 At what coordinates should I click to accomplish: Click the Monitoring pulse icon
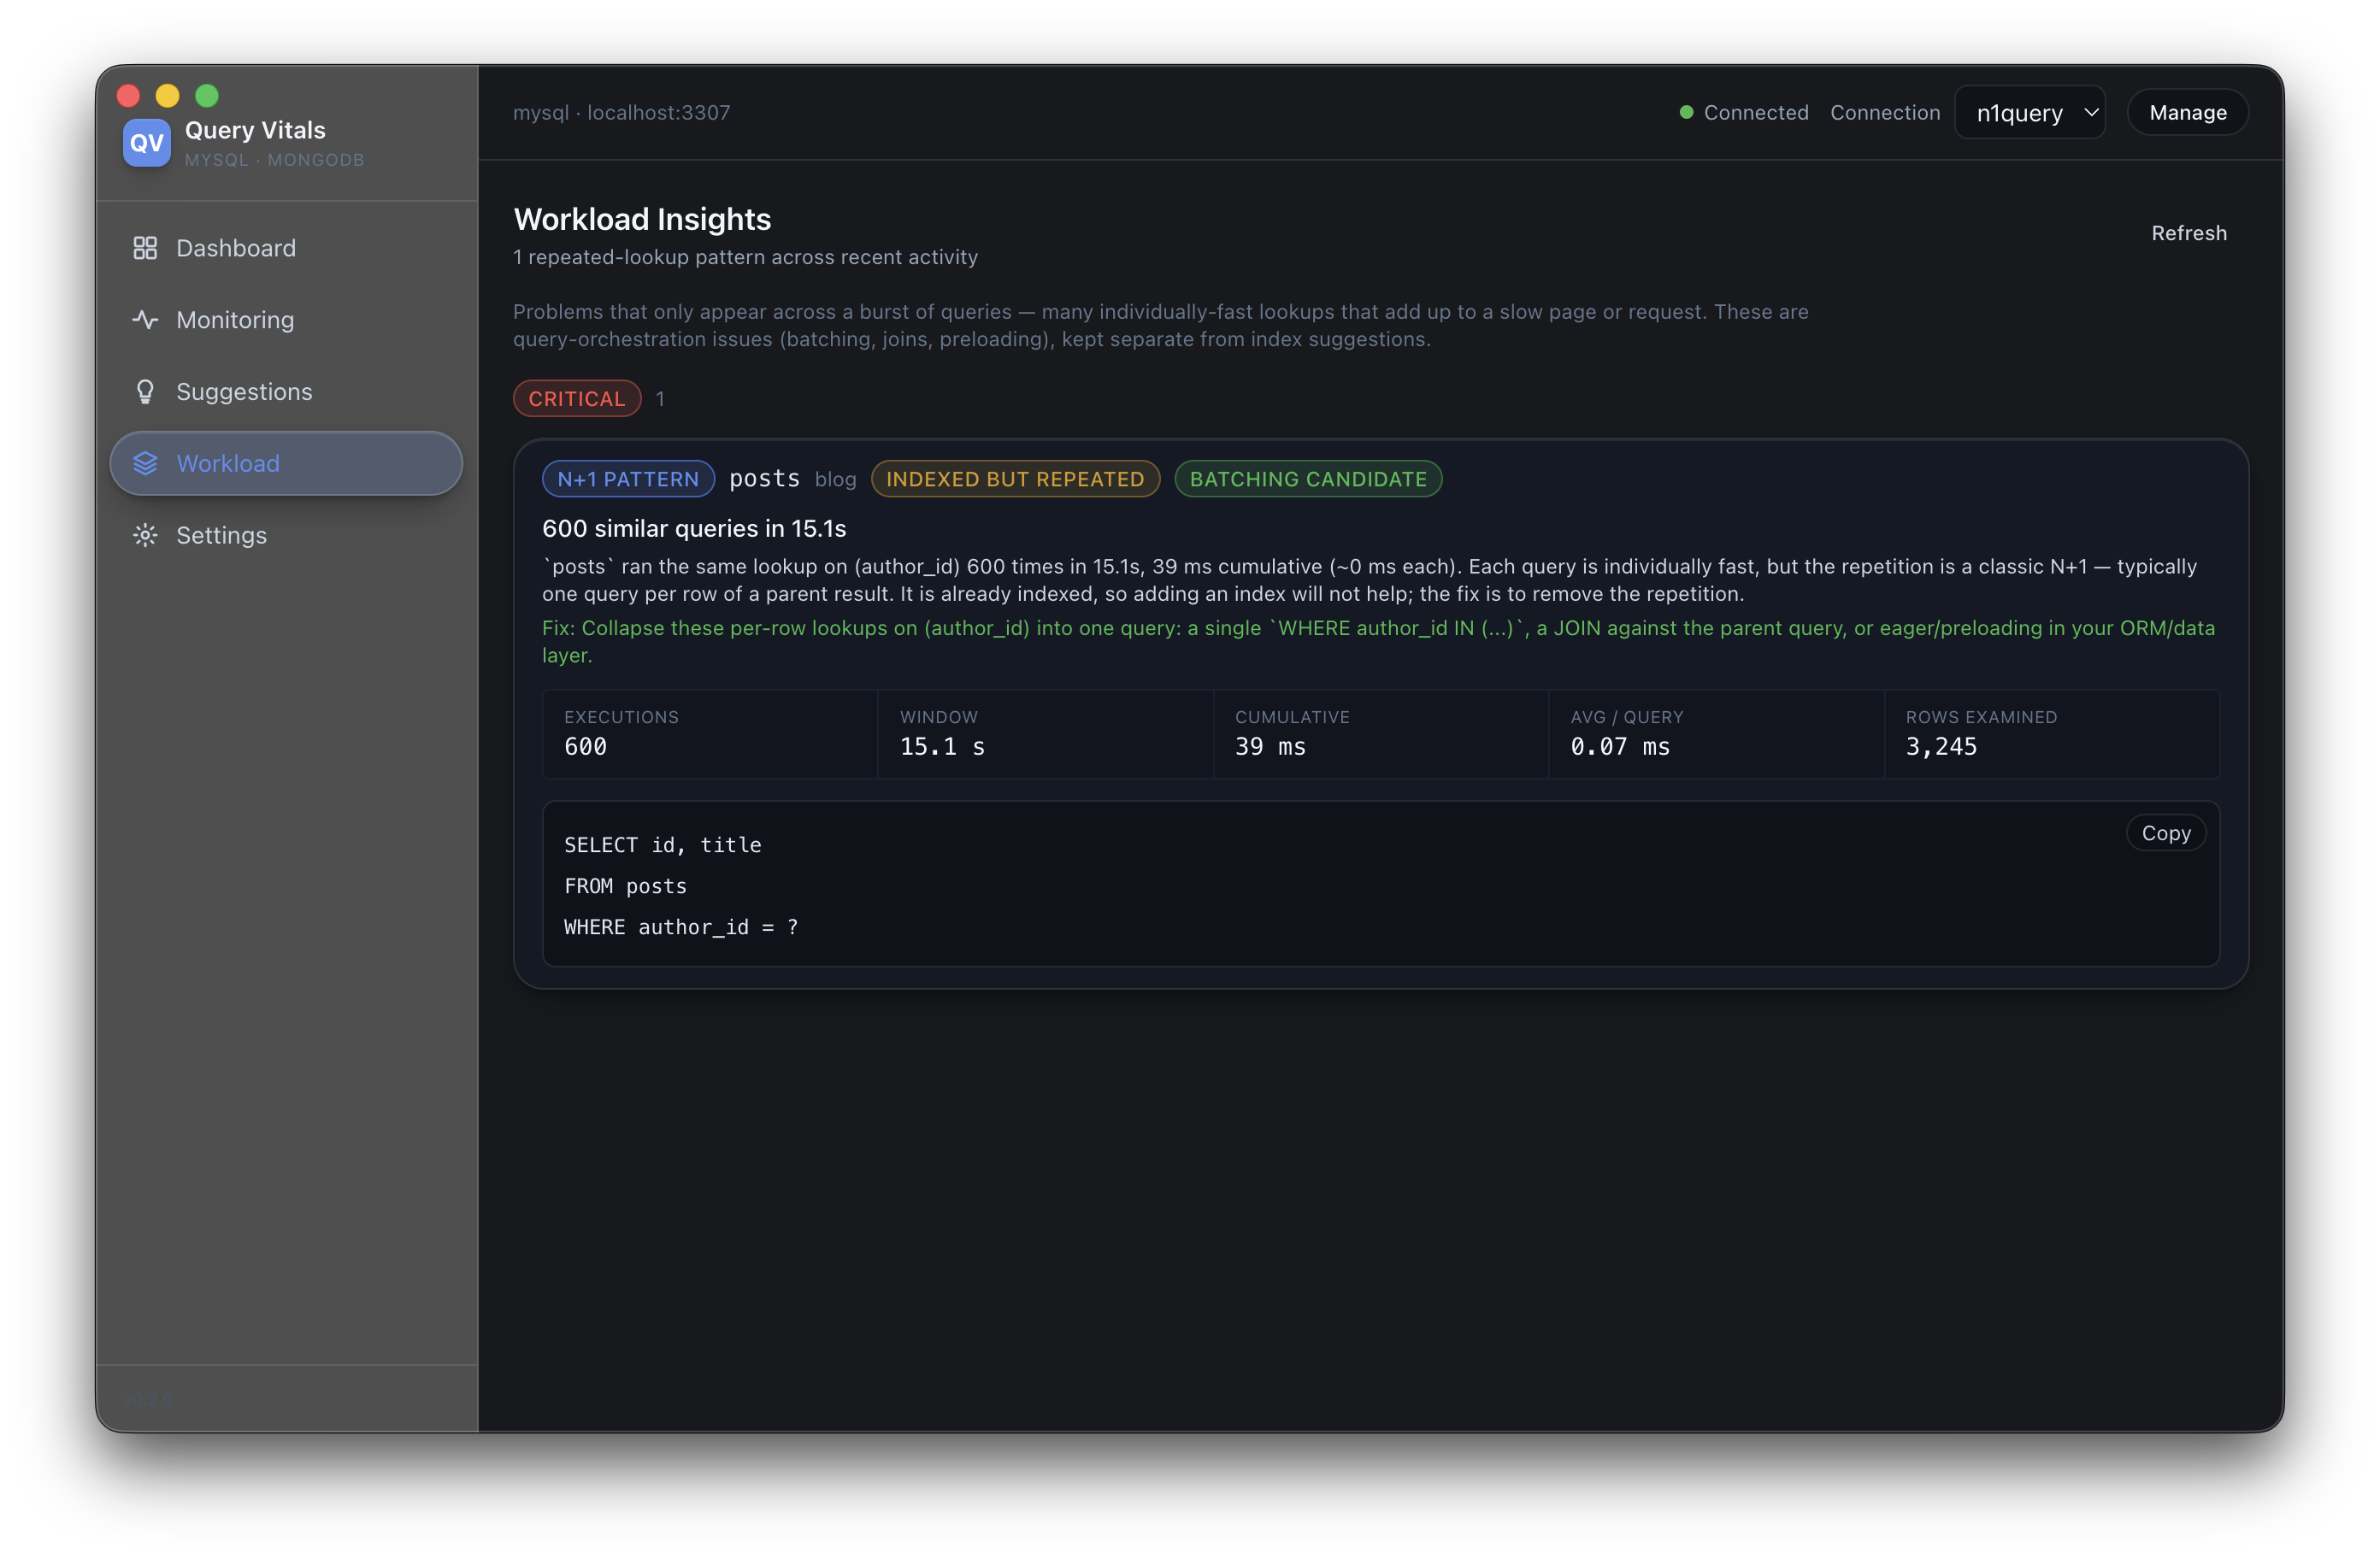tap(145, 320)
